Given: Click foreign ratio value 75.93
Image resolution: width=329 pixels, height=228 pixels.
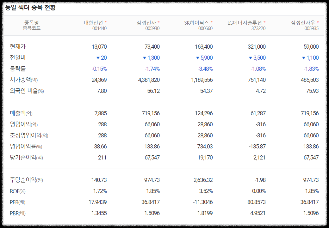Looking at the screenshot, I should [x=312, y=91].
